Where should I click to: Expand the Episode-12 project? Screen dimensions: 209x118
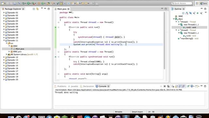coord(4,57)
